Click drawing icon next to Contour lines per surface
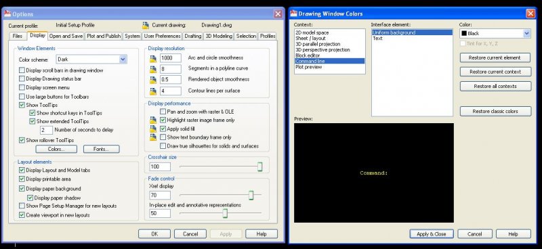 pyautogui.click(x=153, y=91)
